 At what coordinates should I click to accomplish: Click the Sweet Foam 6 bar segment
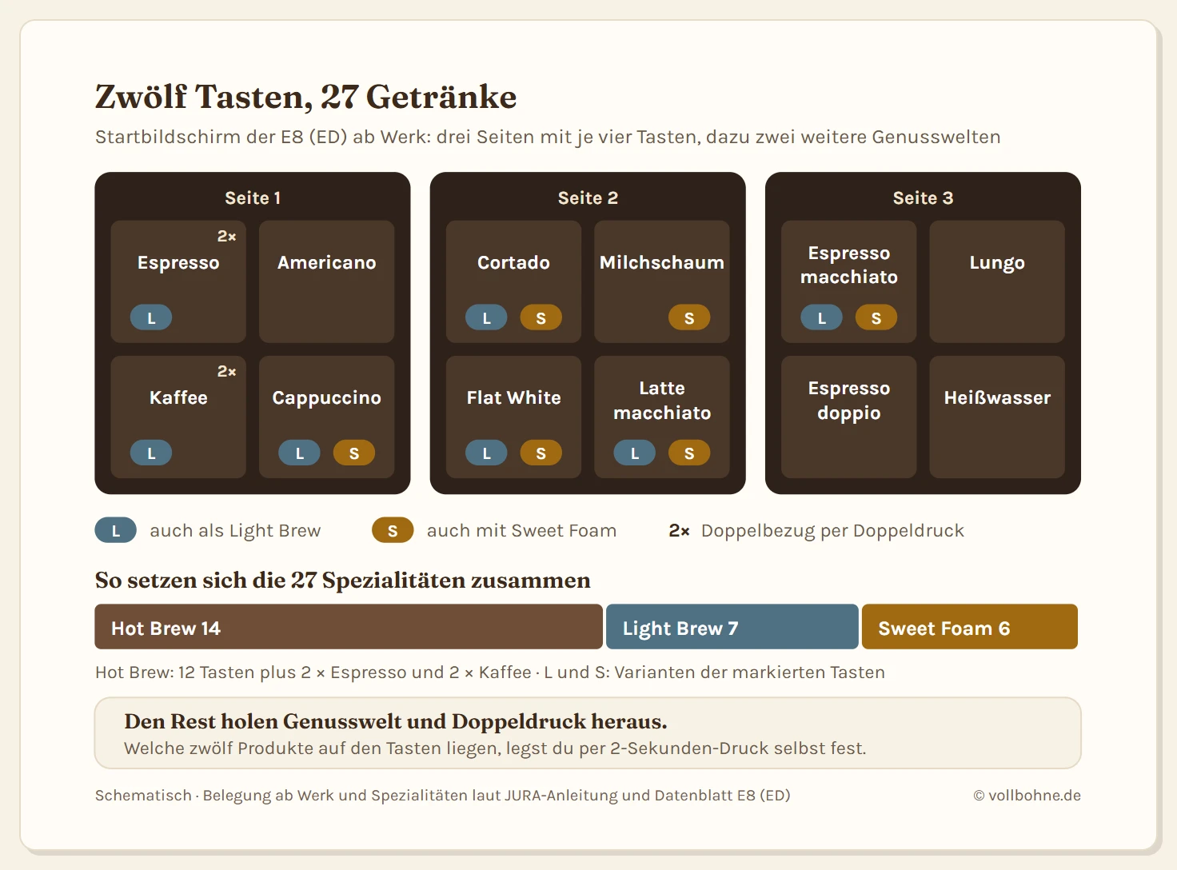[970, 626]
